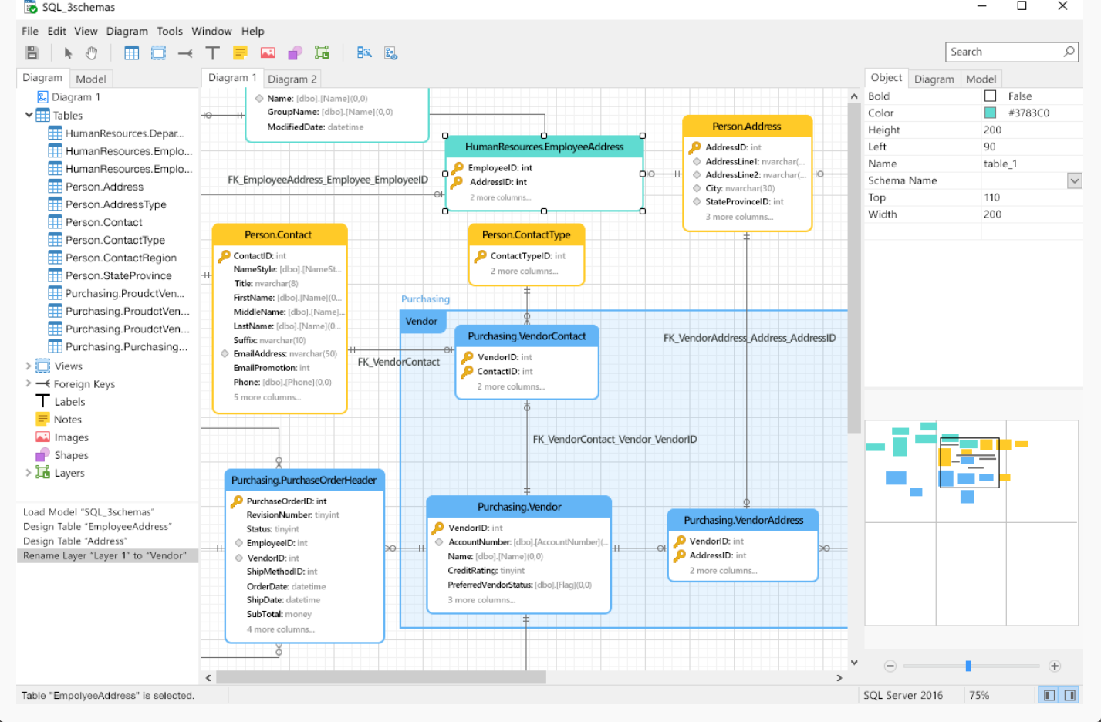Open the Schema Name dropdown
The width and height of the screenshot is (1101, 722).
(1074, 180)
